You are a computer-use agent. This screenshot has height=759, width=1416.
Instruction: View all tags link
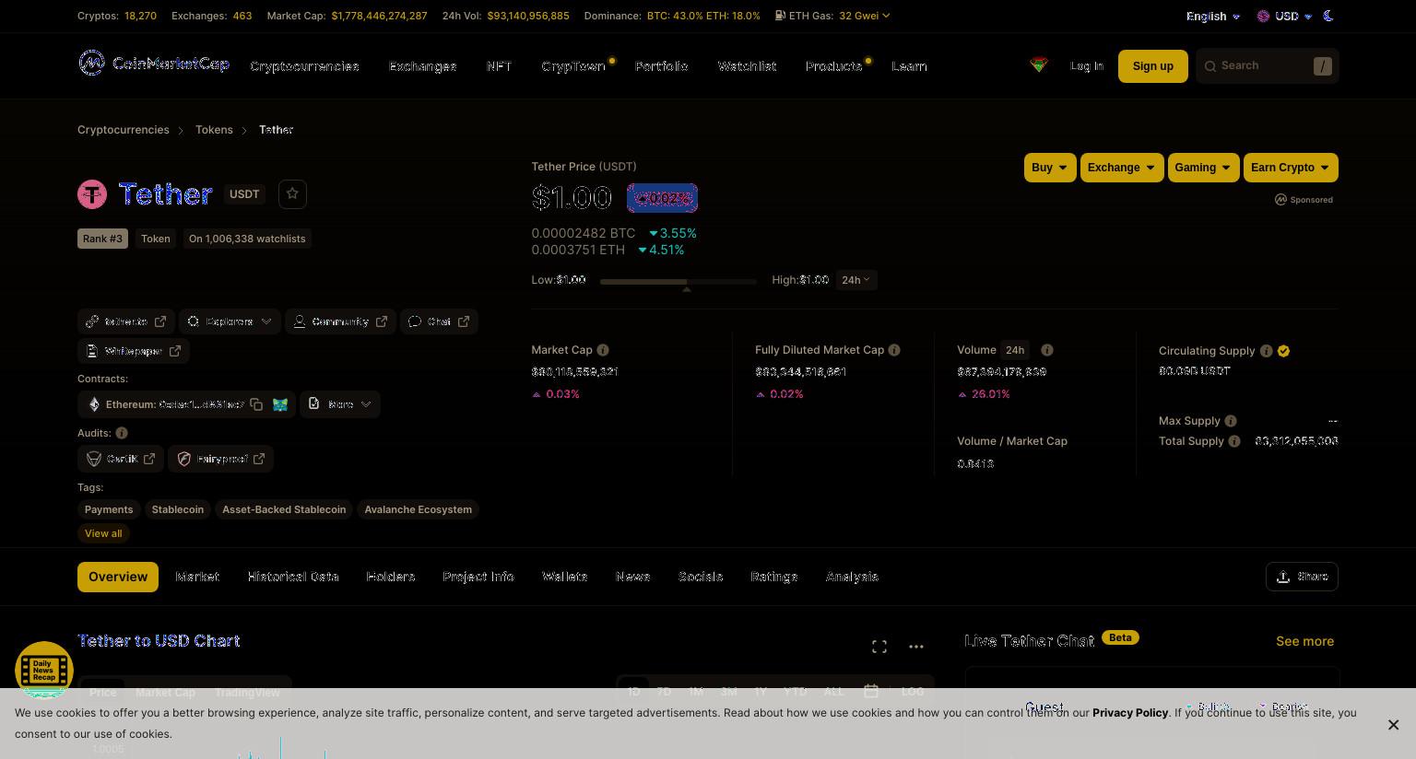(x=103, y=533)
